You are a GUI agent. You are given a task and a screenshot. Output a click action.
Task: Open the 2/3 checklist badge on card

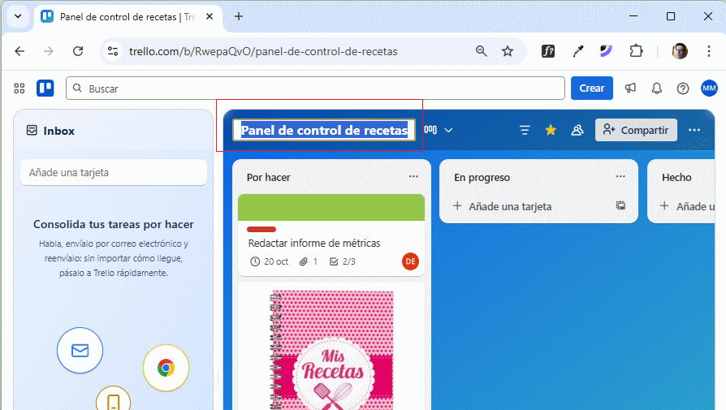coord(342,261)
